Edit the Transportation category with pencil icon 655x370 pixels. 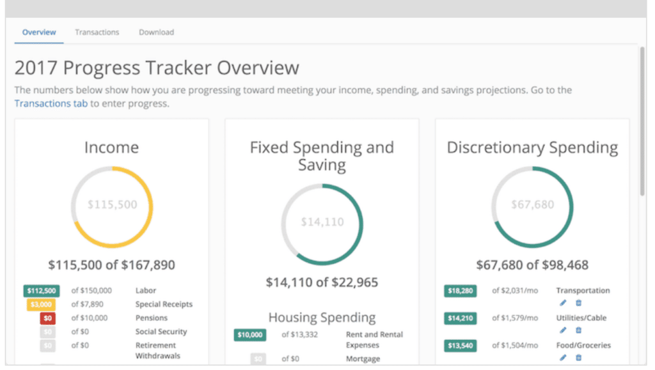pos(563,303)
